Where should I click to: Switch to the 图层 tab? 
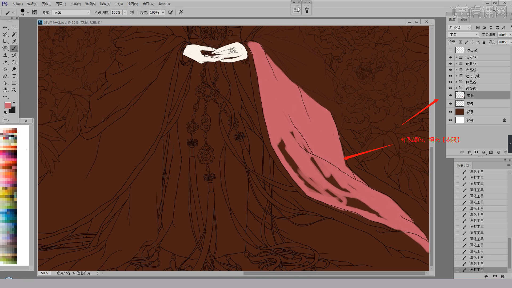[452, 19]
